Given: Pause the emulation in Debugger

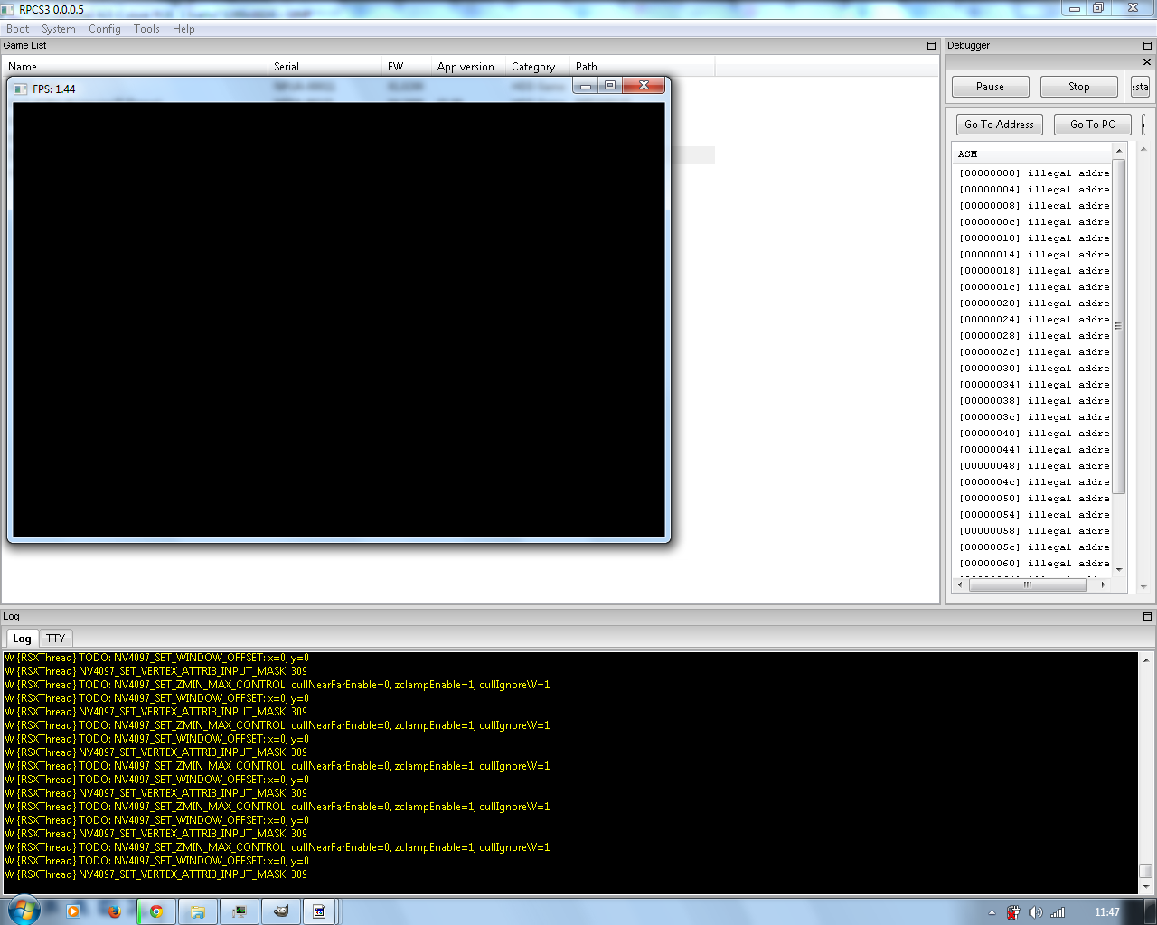Looking at the screenshot, I should click(x=990, y=87).
